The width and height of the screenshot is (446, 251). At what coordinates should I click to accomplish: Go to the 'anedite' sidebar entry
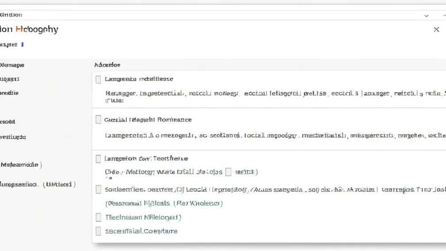point(10,93)
